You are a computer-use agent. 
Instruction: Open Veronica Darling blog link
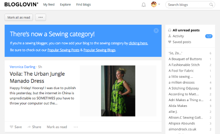(x=22, y=67)
